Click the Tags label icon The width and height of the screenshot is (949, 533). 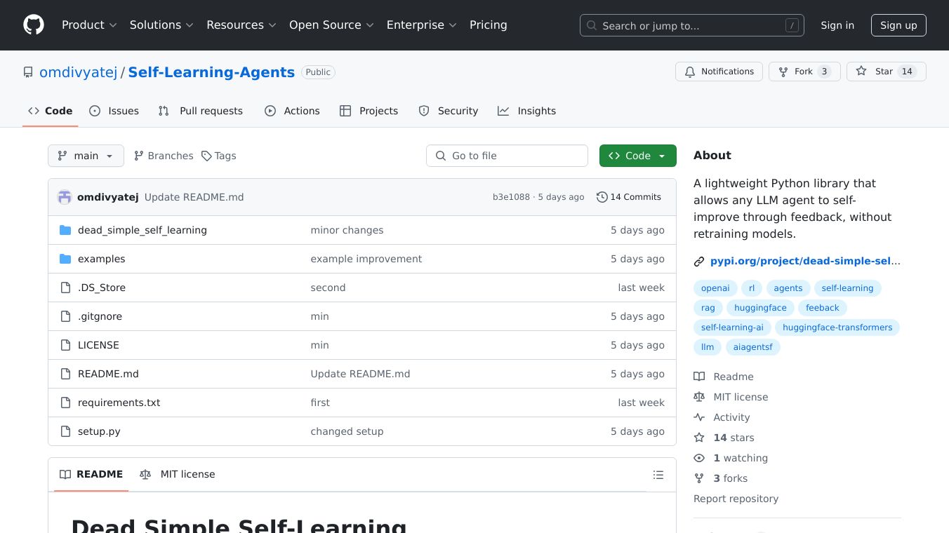pos(206,156)
